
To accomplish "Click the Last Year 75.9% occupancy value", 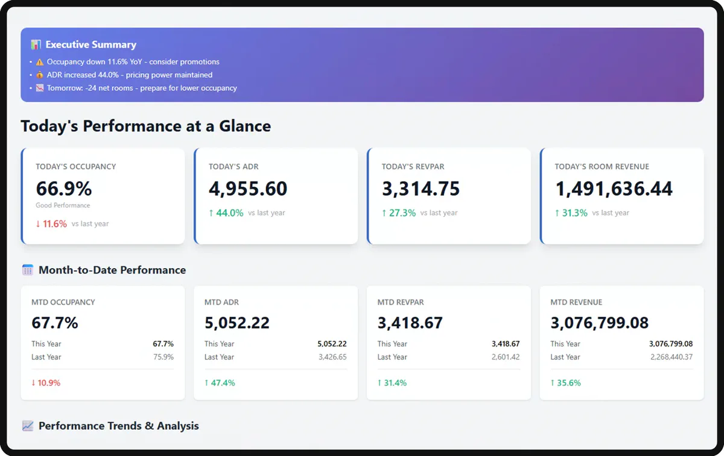I will [x=164, y=357].
